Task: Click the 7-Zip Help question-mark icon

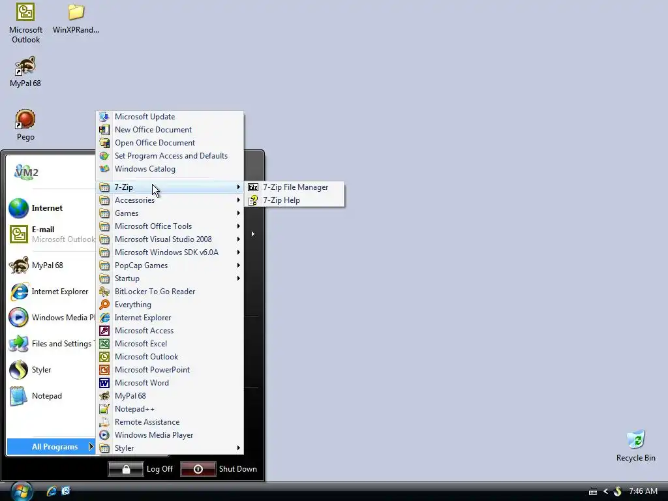Action: [x=253, y=200]
